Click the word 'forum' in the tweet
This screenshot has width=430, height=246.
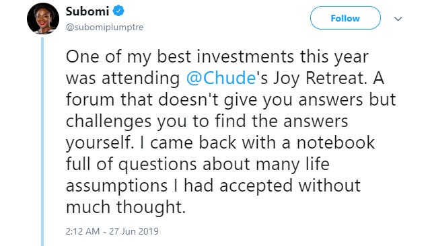click(x=90, y=99)
